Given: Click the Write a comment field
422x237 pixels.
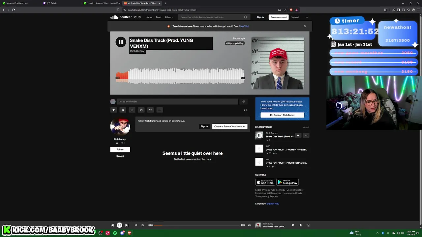Looking at the screenshot, I should [x=177, y=102].
